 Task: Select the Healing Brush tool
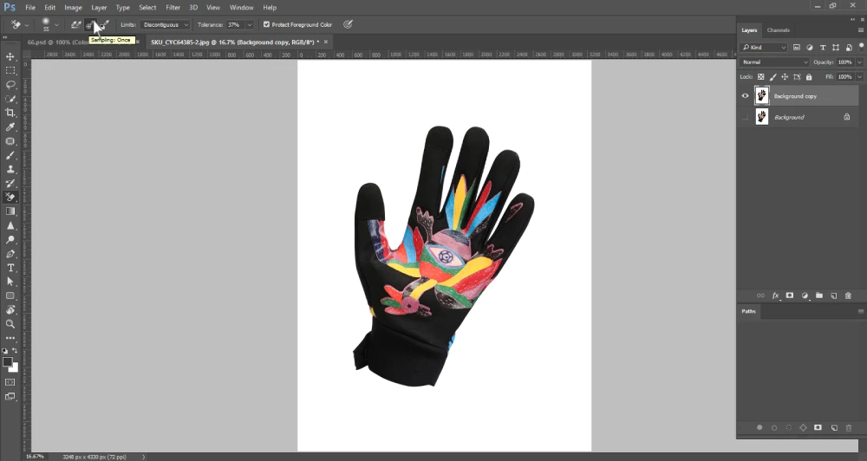coord(10,141)
